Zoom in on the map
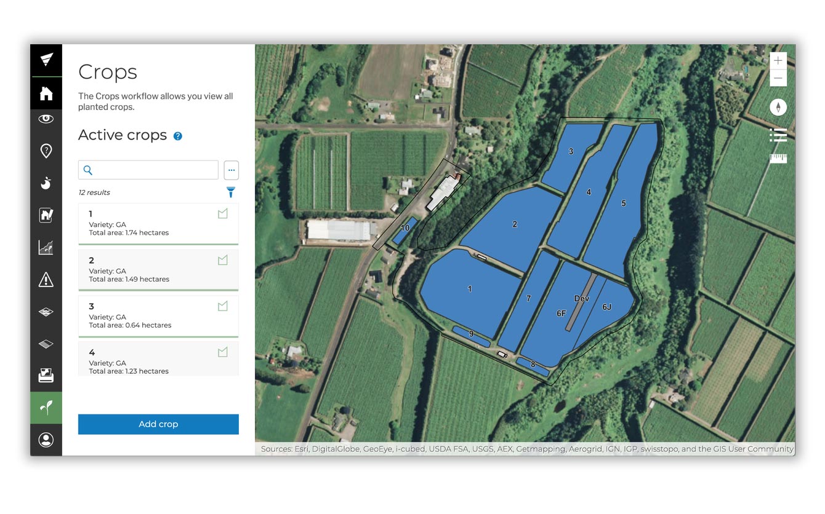 point(778,61)
